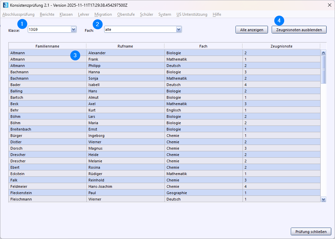Open the Klasse dropdown showing 13G9
Screen dimensions: 335x239
point(73,30)
